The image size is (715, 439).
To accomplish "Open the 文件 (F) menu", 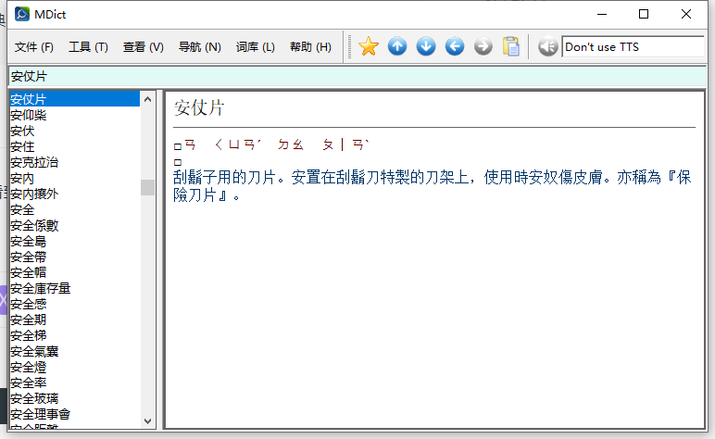I will coord(34,47).
